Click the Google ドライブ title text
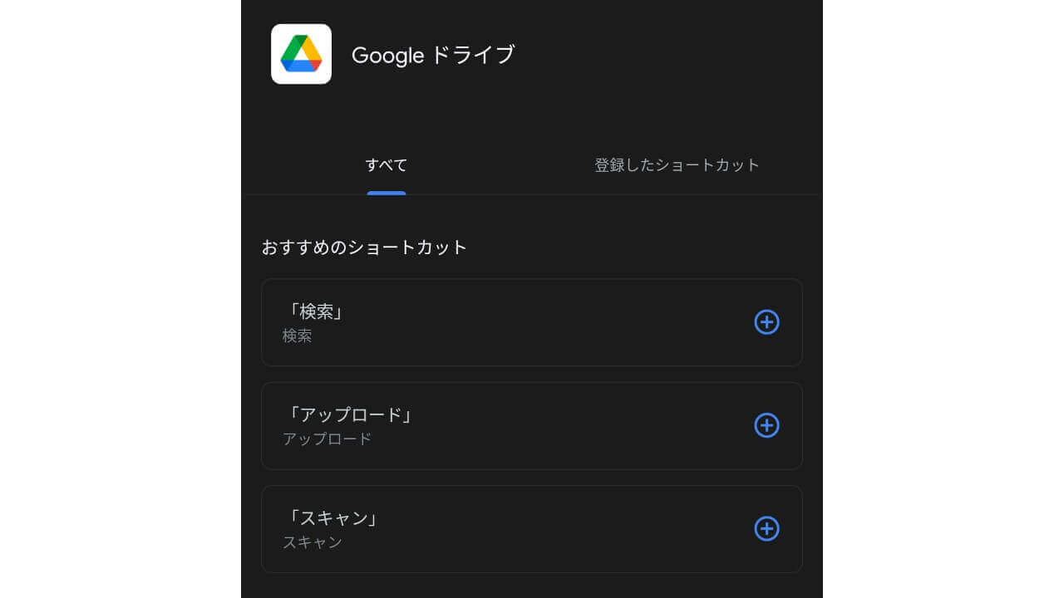 coord(435,55)
